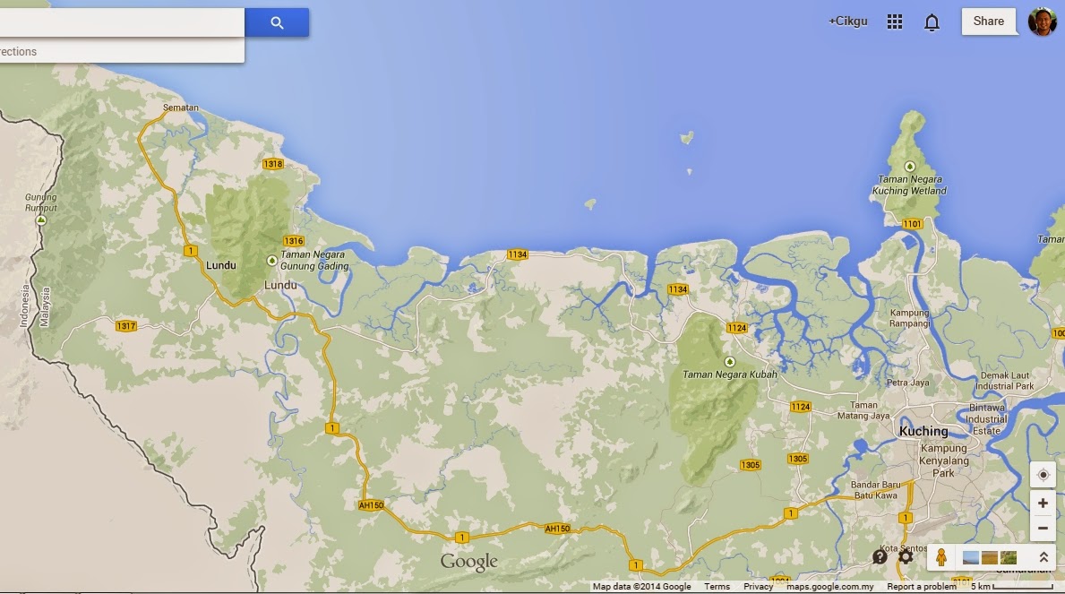Open the notifications bell
The height and width of the screenshot is (594, 1065).
[x=932, y=22]
